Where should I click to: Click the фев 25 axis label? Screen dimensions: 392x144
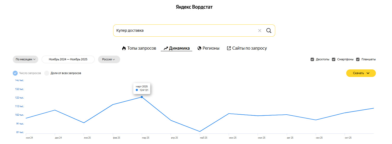click(117, 138)
